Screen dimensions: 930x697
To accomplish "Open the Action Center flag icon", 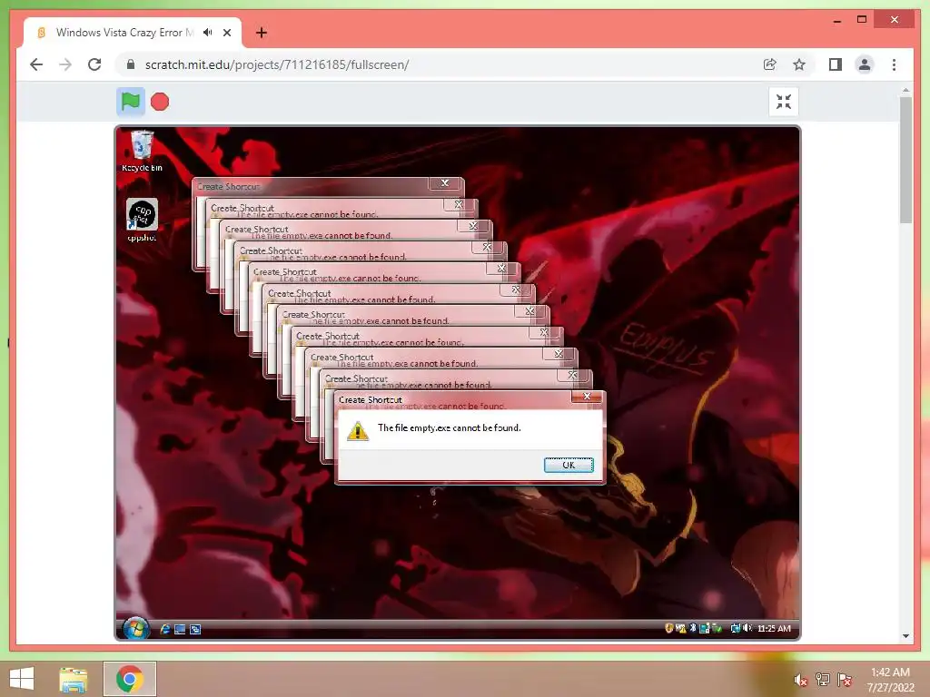I will 844,680.
